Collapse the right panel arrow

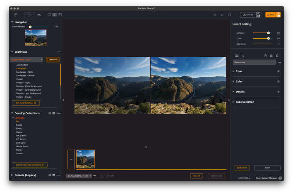[x=229, y=100]
